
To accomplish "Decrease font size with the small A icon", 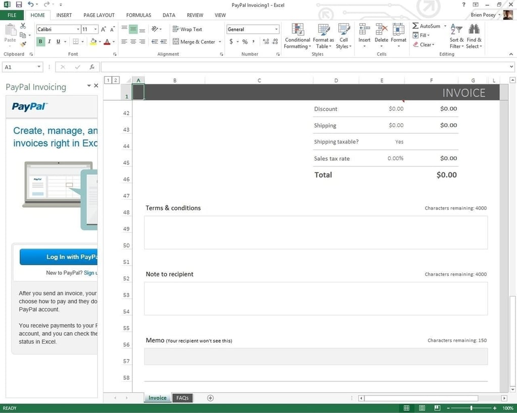I will tap(112, 29).
